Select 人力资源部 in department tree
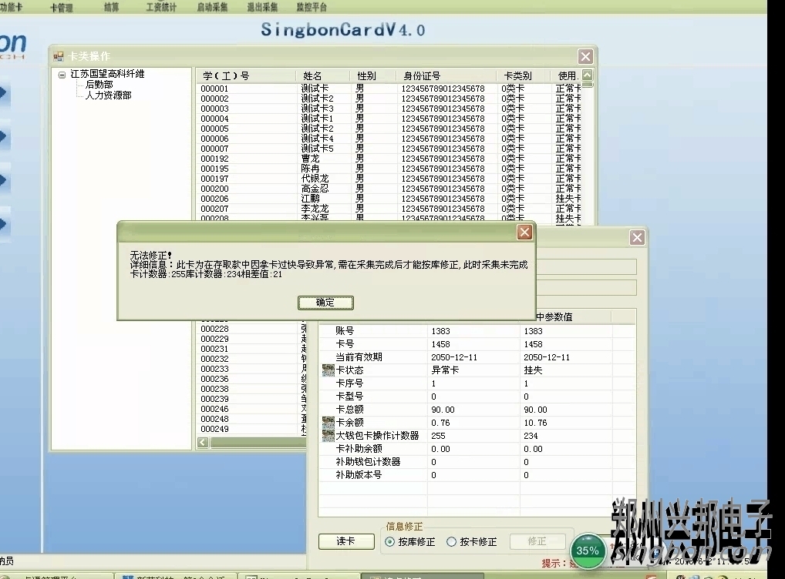Image resolution: width=785 pixels, height=579 pixels. coord(108,95)
